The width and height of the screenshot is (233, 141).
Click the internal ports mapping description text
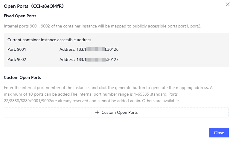point(102,26)
